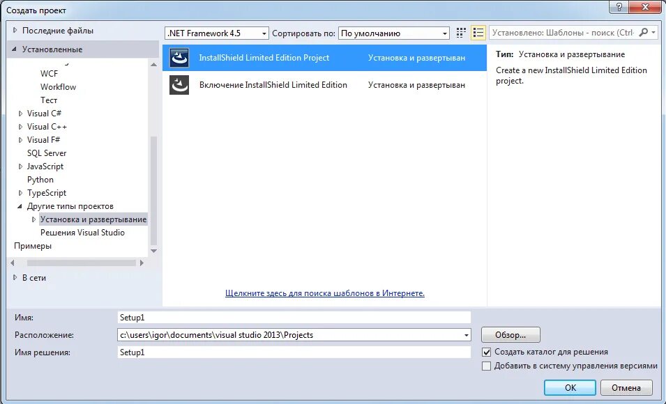Click the tree vertical scrollbar thumb
Viewport: 666px width, 404px height.
click(x=153, y=191)
